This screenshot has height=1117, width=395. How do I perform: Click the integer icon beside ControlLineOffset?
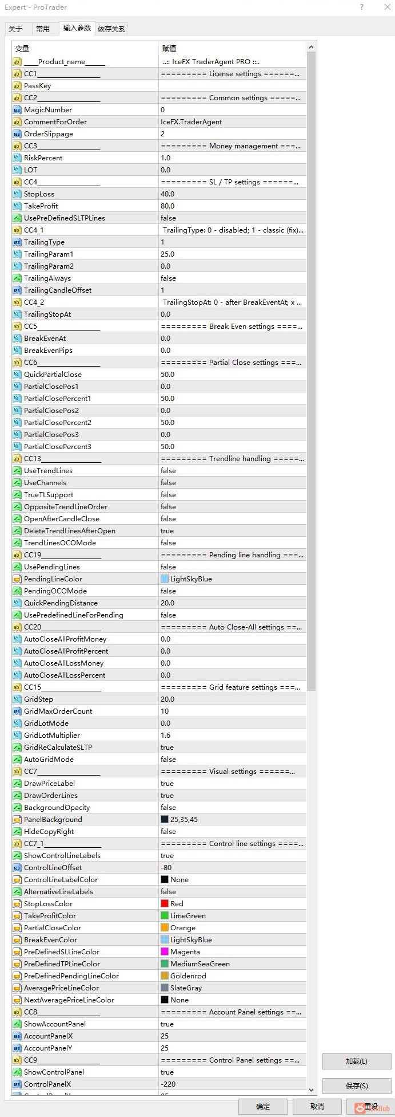click(x=17, y=868)
